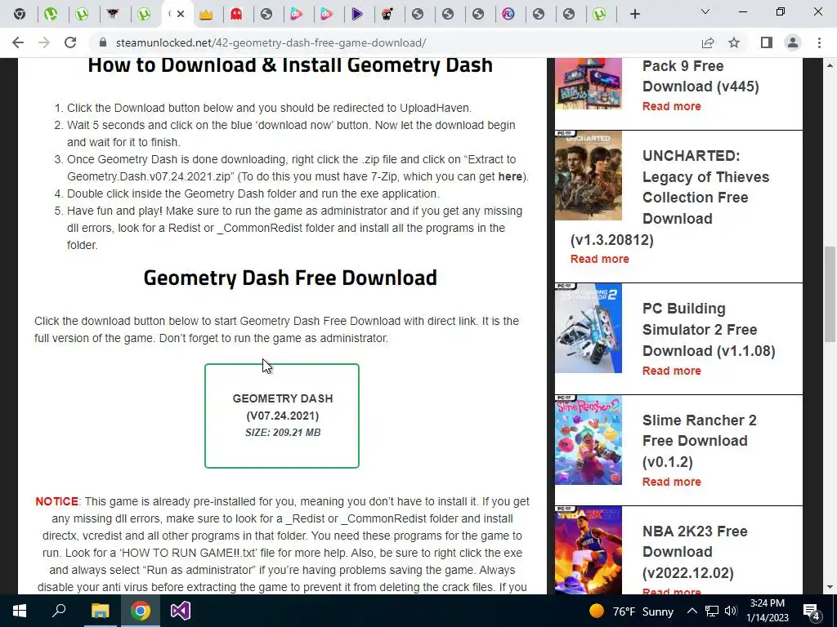This screenshot has width=837, height=627.
Task: Toggle the Chrome side panel
Action: coord(767,42)
